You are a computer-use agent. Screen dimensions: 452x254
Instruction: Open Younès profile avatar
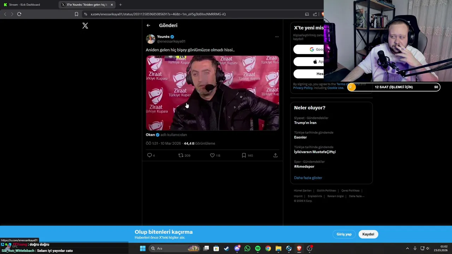[150, 39]
